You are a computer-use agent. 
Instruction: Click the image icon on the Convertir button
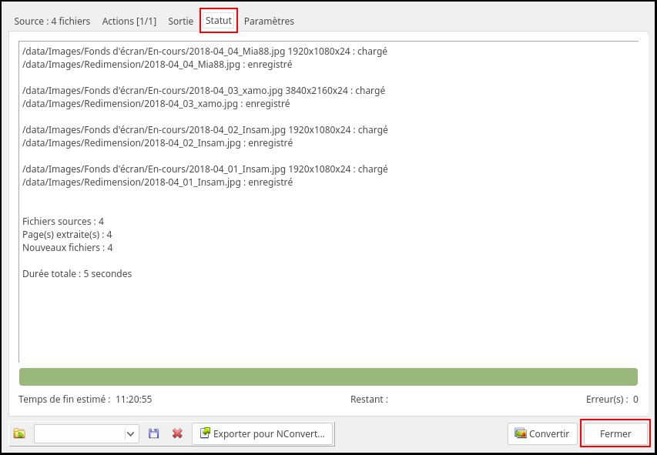521,433
